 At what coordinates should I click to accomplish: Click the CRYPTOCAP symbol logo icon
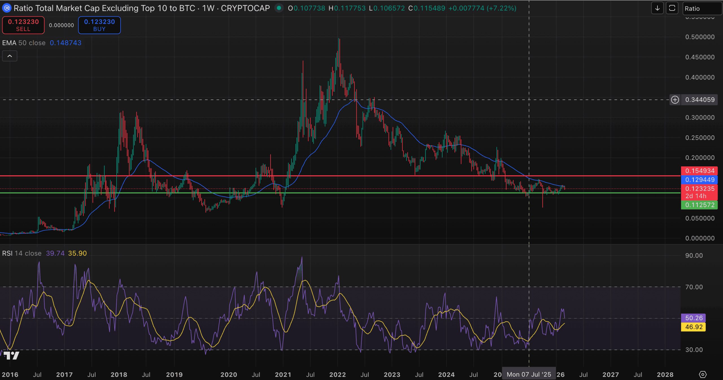click(x=6, y=8)
